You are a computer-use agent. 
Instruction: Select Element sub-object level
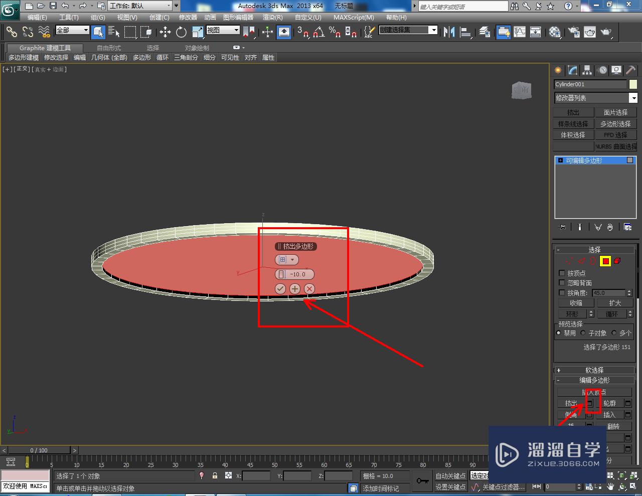click(617, 261)
